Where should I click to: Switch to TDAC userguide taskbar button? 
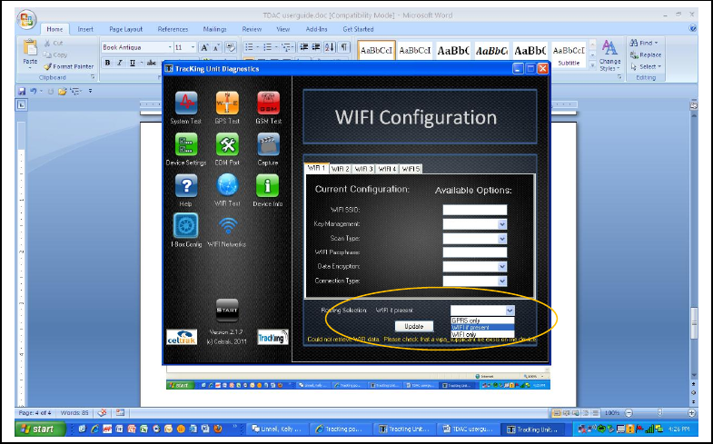point(469,429)
